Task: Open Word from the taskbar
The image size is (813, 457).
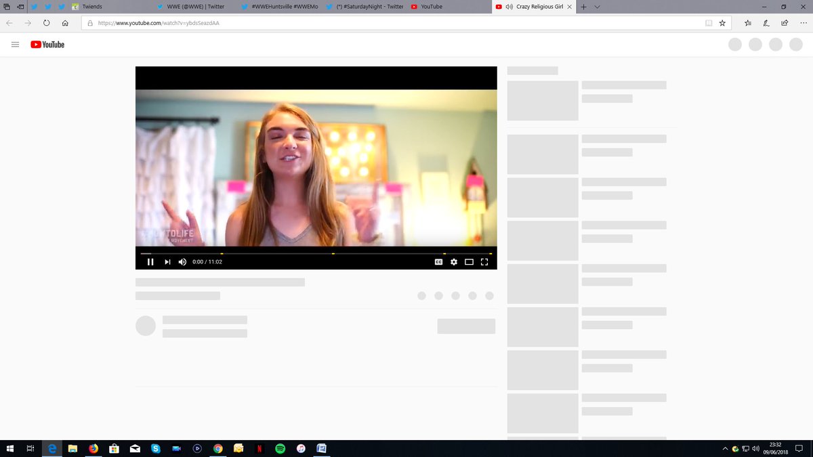Action: [x=322, y=448]
